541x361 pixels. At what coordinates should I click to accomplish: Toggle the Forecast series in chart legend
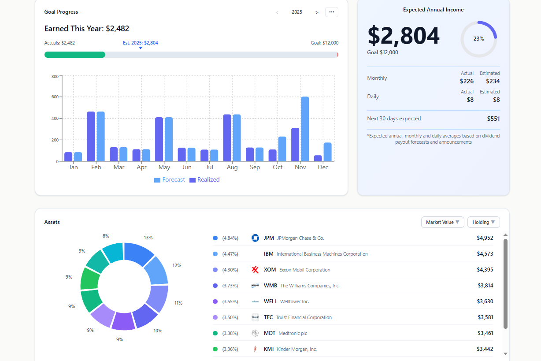[x=169, y=180]
